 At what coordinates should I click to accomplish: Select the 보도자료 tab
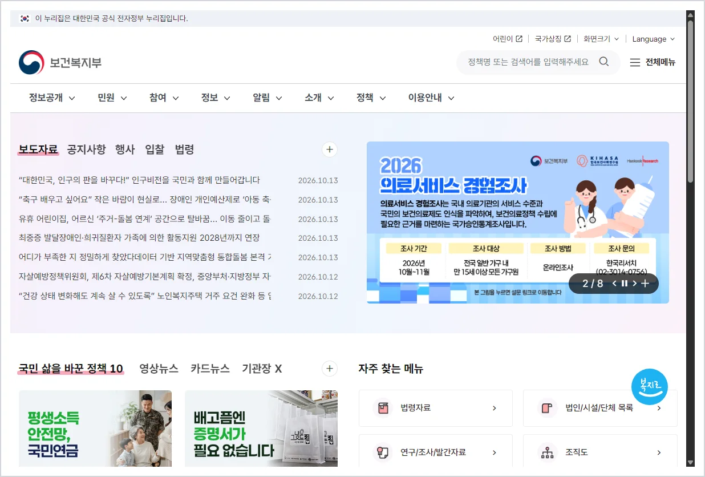click(x=38, y=149)
